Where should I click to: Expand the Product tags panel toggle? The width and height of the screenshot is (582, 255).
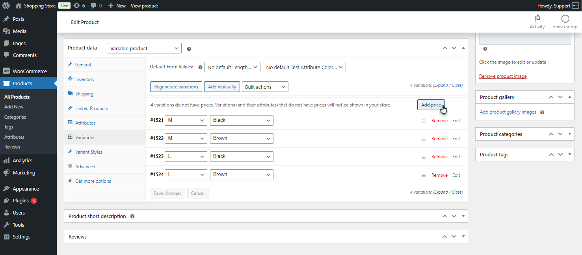point(570,154)
